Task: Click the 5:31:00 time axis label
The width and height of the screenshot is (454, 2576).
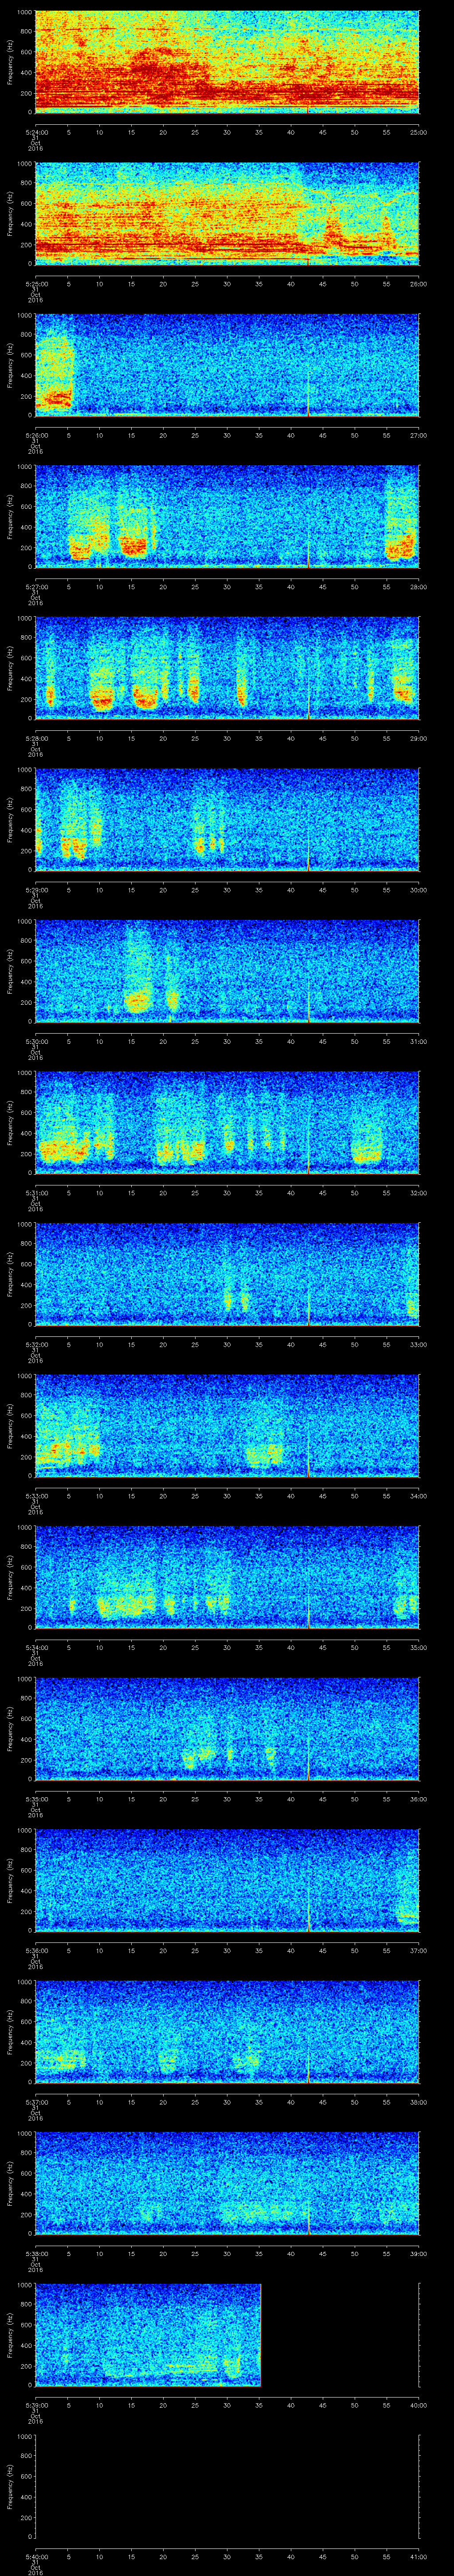Action: click(x=36, y=1192)
